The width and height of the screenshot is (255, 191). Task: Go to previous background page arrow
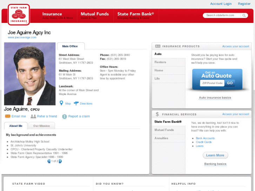click(49, 161)
